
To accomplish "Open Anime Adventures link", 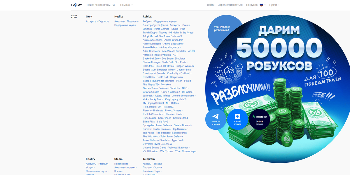I will 153,40.
